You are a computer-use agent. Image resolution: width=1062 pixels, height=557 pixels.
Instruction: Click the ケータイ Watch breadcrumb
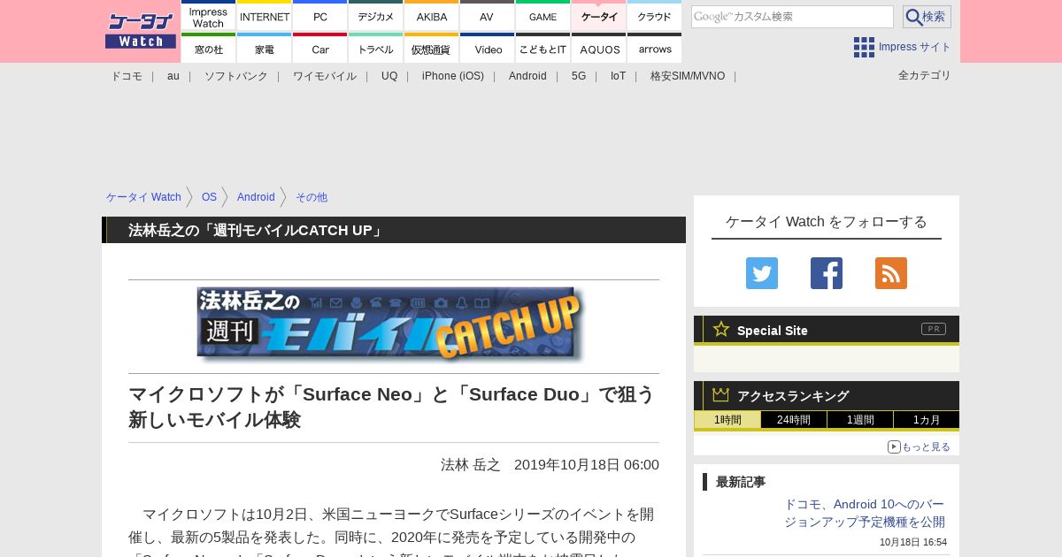[x=143, y=197]
